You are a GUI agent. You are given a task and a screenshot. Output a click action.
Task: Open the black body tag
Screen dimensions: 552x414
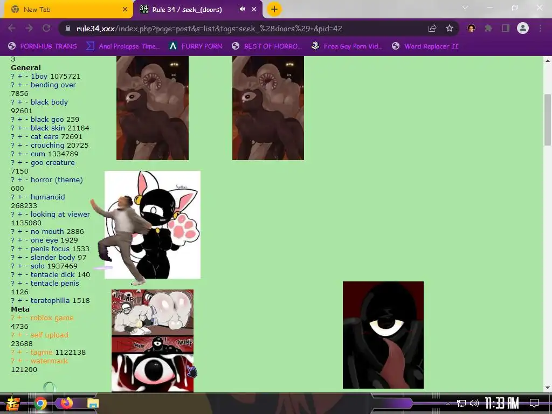pyautogui.click(x=49, y=102)
